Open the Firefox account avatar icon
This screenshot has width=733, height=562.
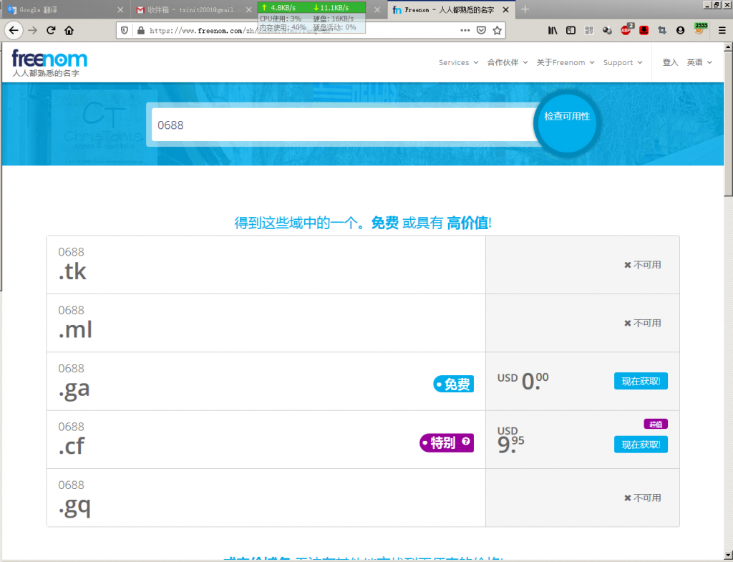coord(680,30)
